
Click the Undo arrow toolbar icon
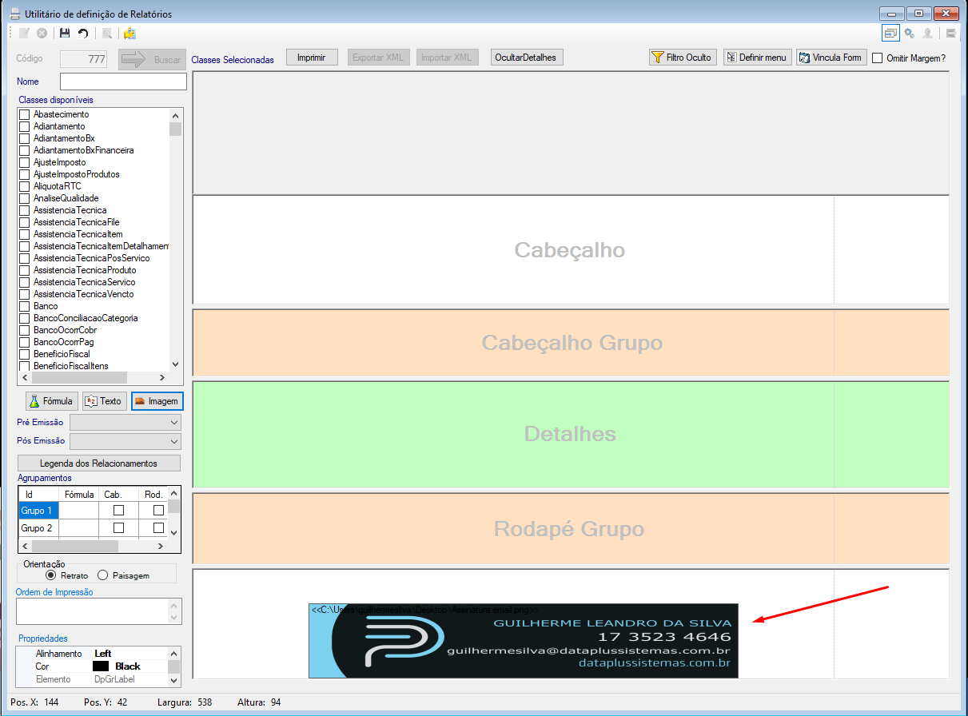tap(83, 34)
